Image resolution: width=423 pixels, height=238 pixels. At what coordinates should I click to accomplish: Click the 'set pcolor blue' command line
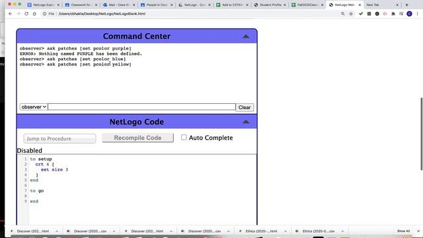73,59
